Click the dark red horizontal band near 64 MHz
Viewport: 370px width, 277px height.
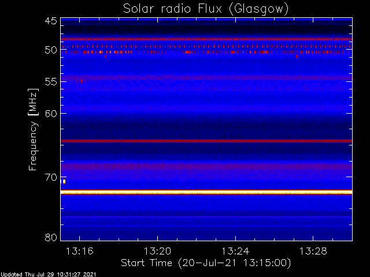206,141
